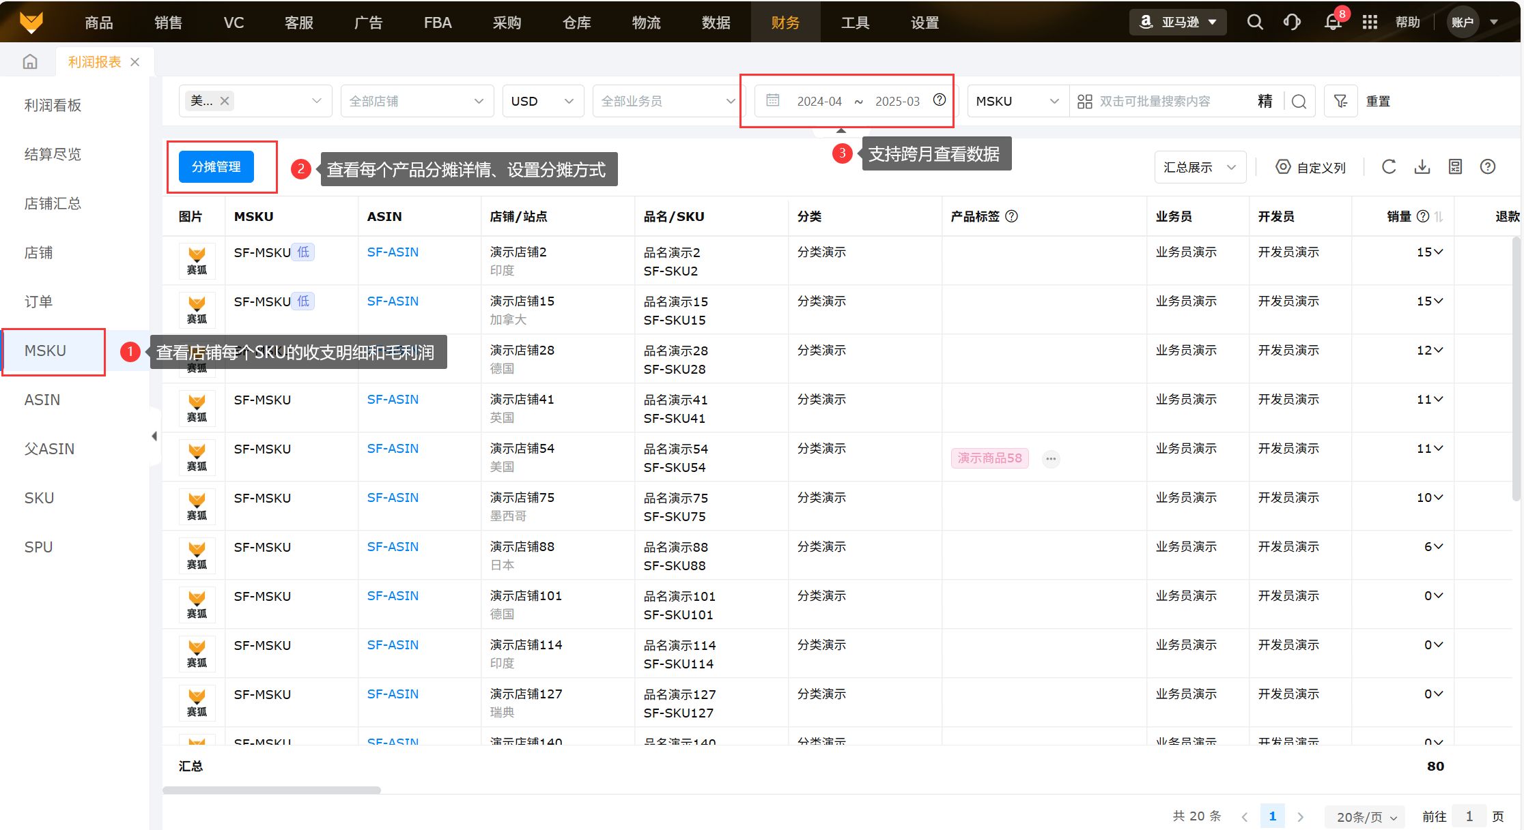Open the customer service headset icon
Viewport: 1524px width, 830px height.
click(x=1292, y=22)
